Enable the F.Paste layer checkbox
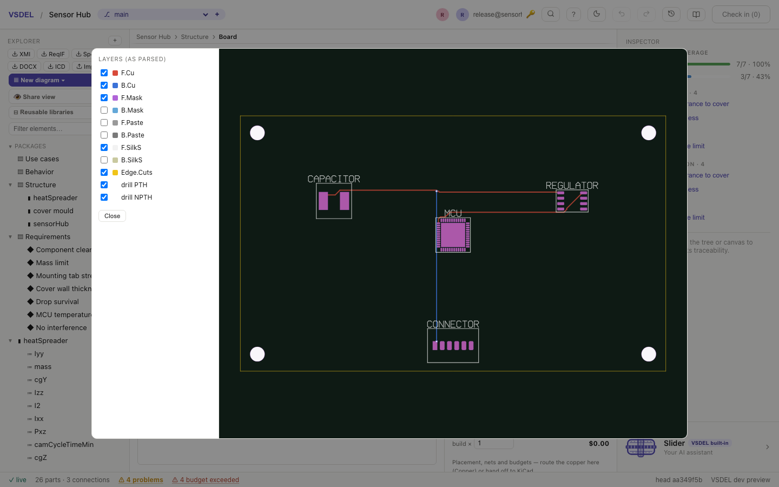The width and height of the screenshot is (779, 487). [104, 123]
